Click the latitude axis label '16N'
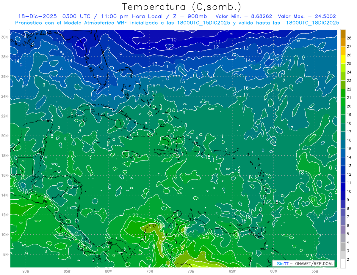 tap(4, 175)
